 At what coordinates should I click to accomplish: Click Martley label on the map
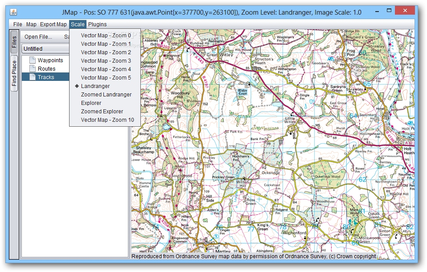point(223,251)
